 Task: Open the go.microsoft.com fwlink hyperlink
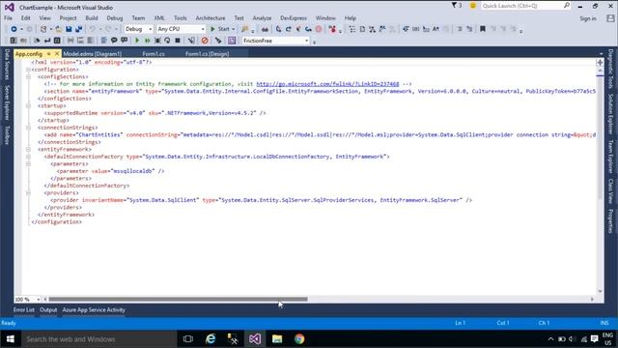click(327, 84)
